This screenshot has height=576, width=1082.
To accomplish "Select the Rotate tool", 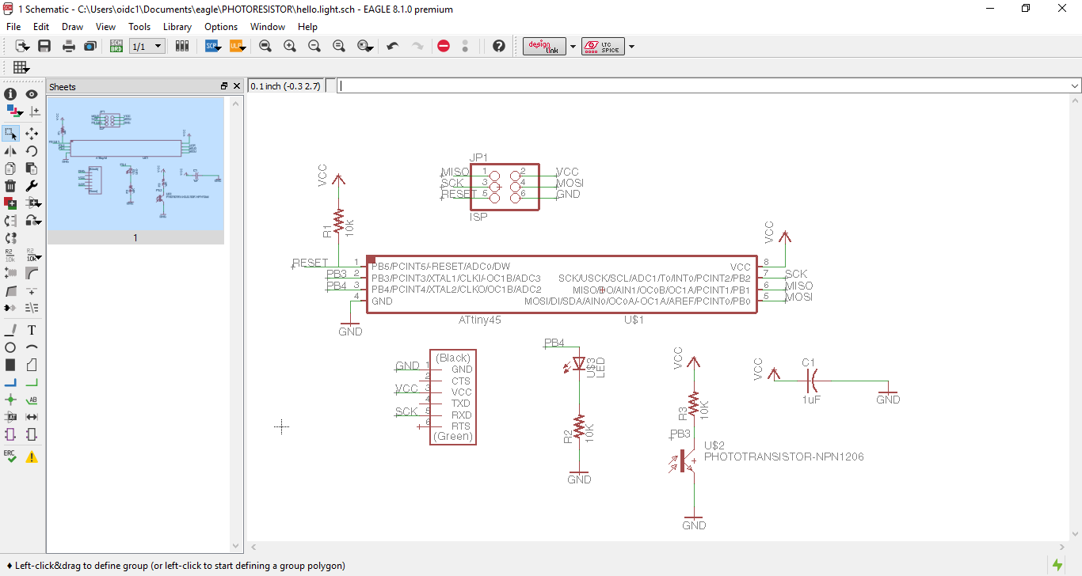I will tap(32, 151).
